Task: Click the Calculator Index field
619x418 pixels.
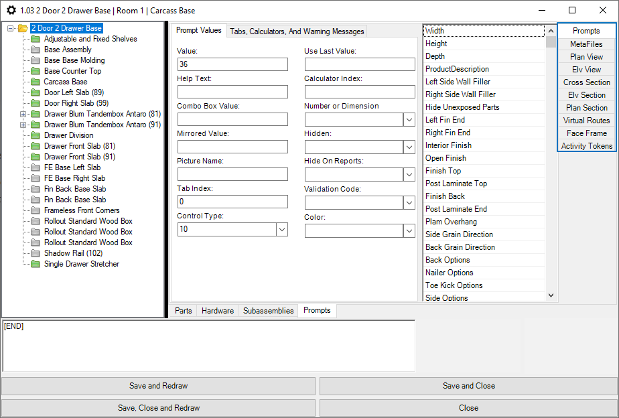Action: click(360, 92)
